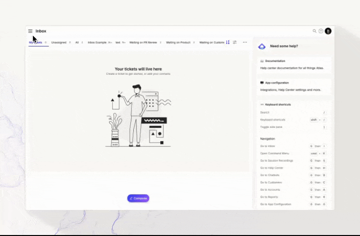Click the Go to Session Recordings shortcut row
This screenshot has height=236, width=360.
tap(294, 161)
